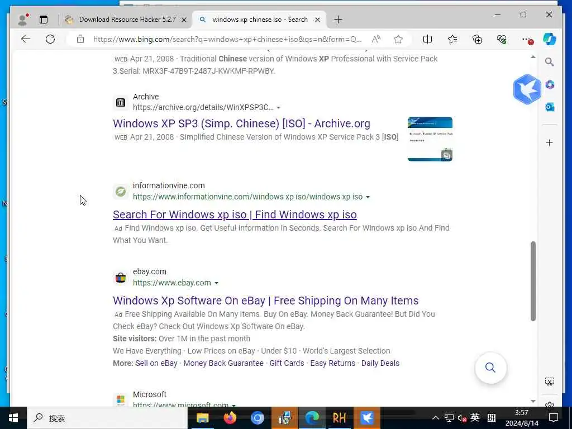
Task: Click the Bing URL address bar
Action: click(x=227, y=39)
